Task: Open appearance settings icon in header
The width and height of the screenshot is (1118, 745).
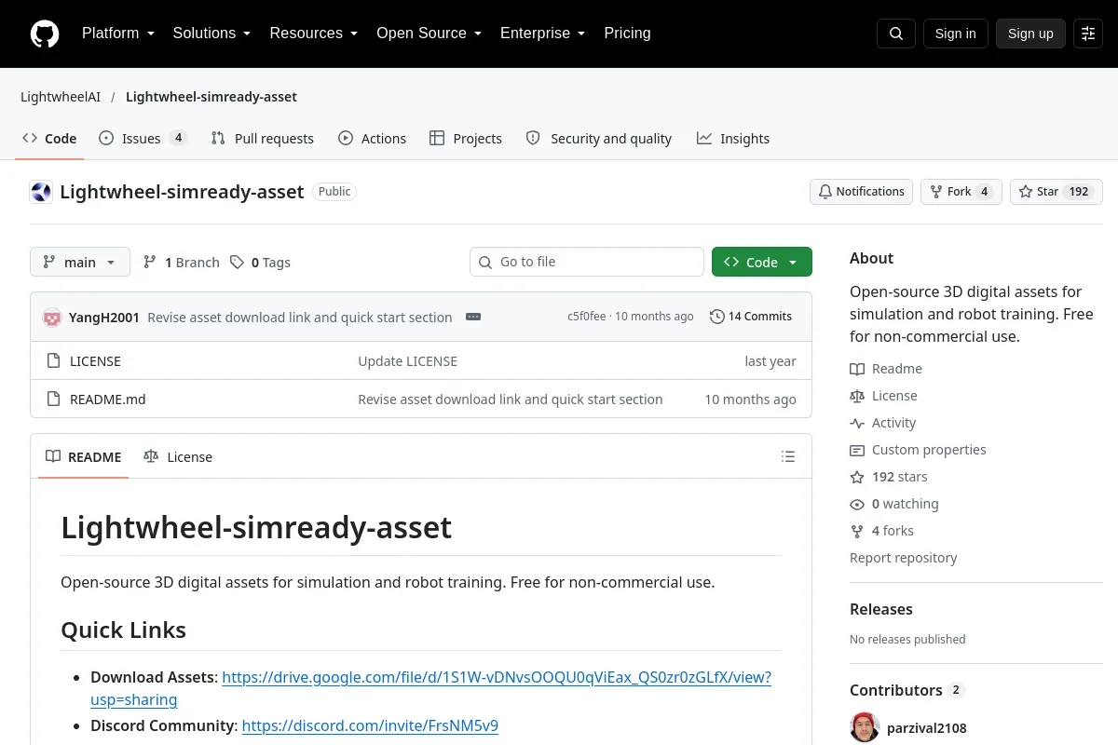Action: tap(1088, 34)
